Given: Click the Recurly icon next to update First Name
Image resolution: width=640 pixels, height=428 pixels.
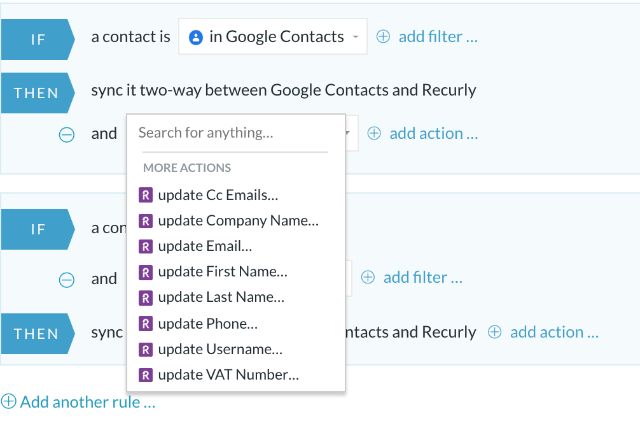Looking at the screenshot, I should [146, 272].
